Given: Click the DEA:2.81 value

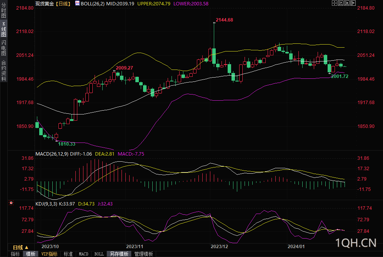Looking at the screenshot, I should [105, 154].
